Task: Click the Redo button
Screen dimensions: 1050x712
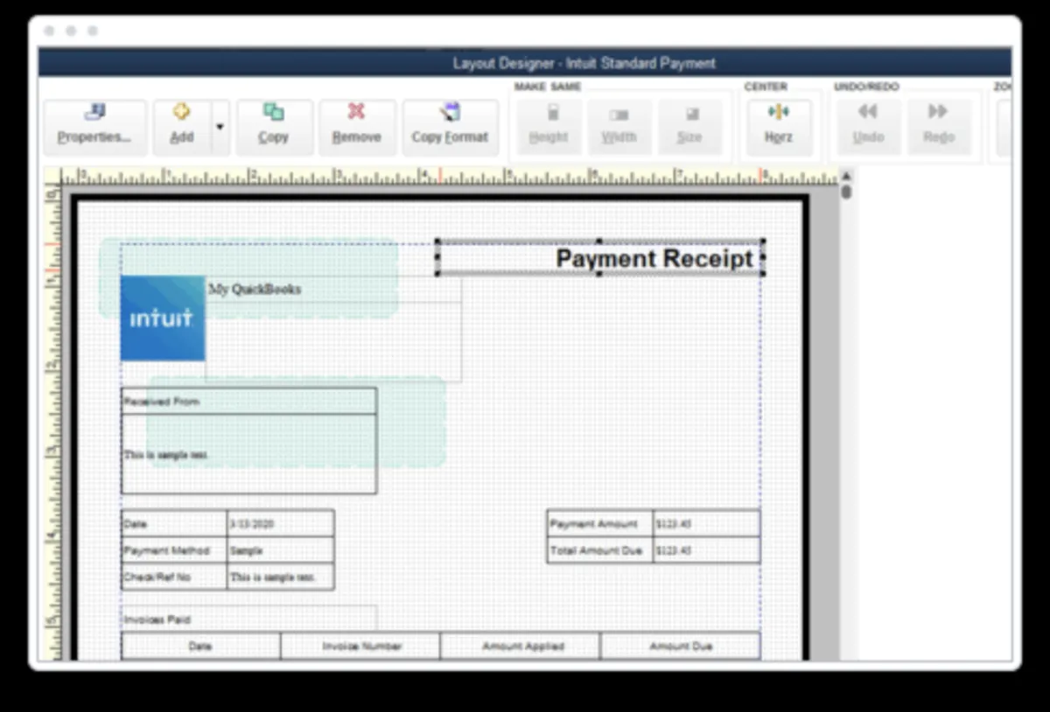Action: tap(938, 128)
